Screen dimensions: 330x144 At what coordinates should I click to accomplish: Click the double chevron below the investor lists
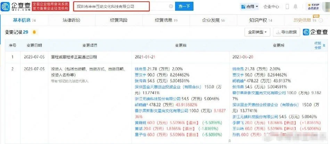click(229, 141)
